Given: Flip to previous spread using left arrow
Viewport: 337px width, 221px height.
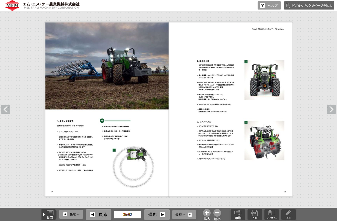Looking at the screenshot, I should 6,109.
